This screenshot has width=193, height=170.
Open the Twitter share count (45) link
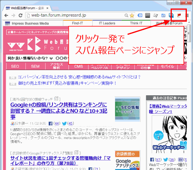coord(71,124)
